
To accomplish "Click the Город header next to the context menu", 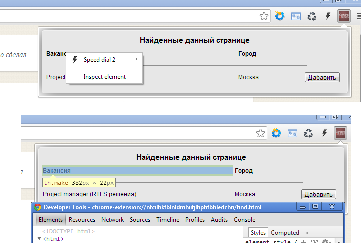I will pos(247,54).
